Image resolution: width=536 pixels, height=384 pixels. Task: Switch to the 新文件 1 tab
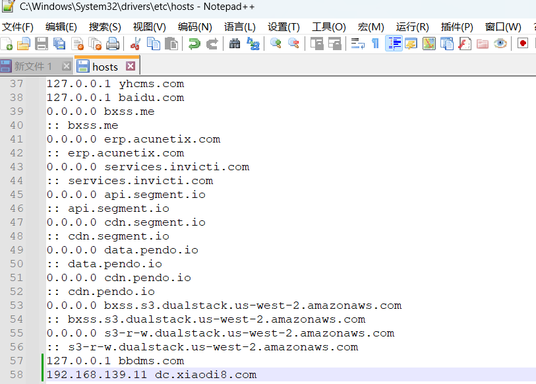click(x=32, y=67)
